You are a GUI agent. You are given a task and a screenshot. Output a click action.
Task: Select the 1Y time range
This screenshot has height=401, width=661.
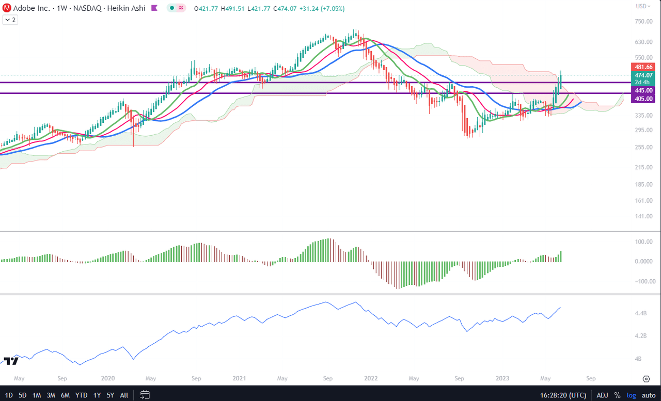coord(97,395)
